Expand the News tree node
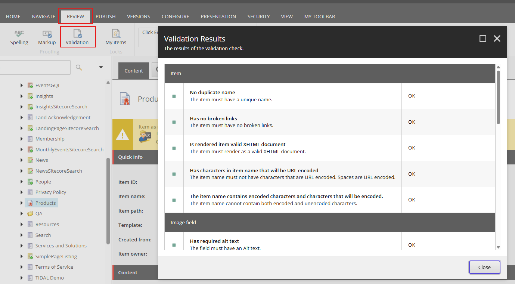 point(22,160)
